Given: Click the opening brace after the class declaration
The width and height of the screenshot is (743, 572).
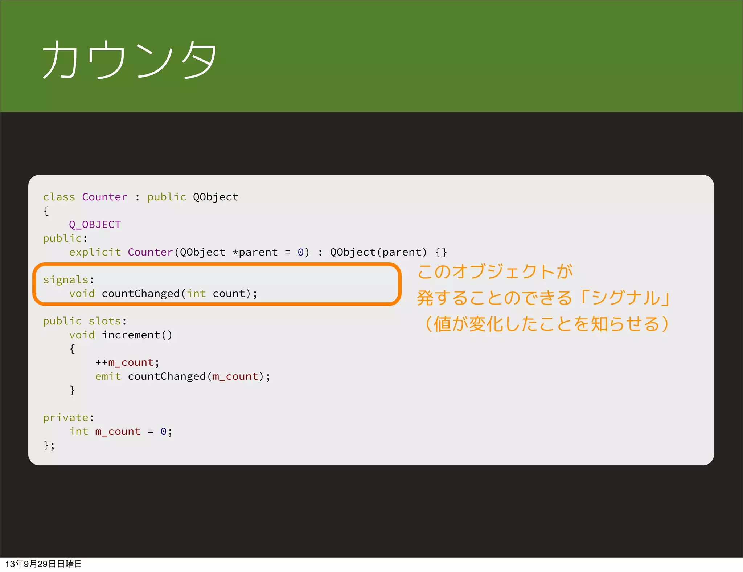Looking at the screenshot, I should click(x=46, y=211).
